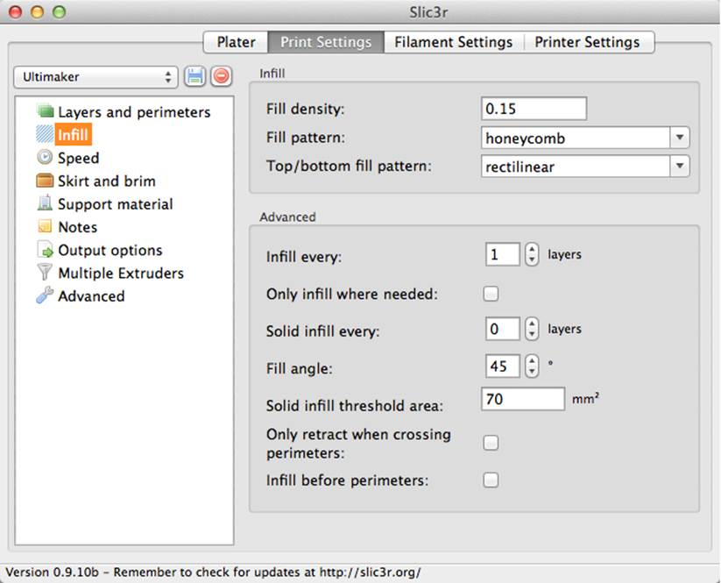Open Layers and perimeters settings
The height and width of the screenshot is (583, 721).
[x=134, y=112]
